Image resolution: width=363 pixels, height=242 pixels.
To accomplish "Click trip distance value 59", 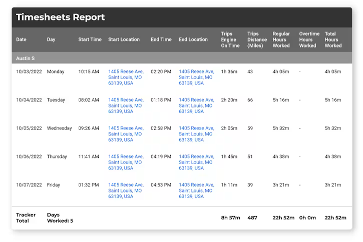I will tap(250, 128).
